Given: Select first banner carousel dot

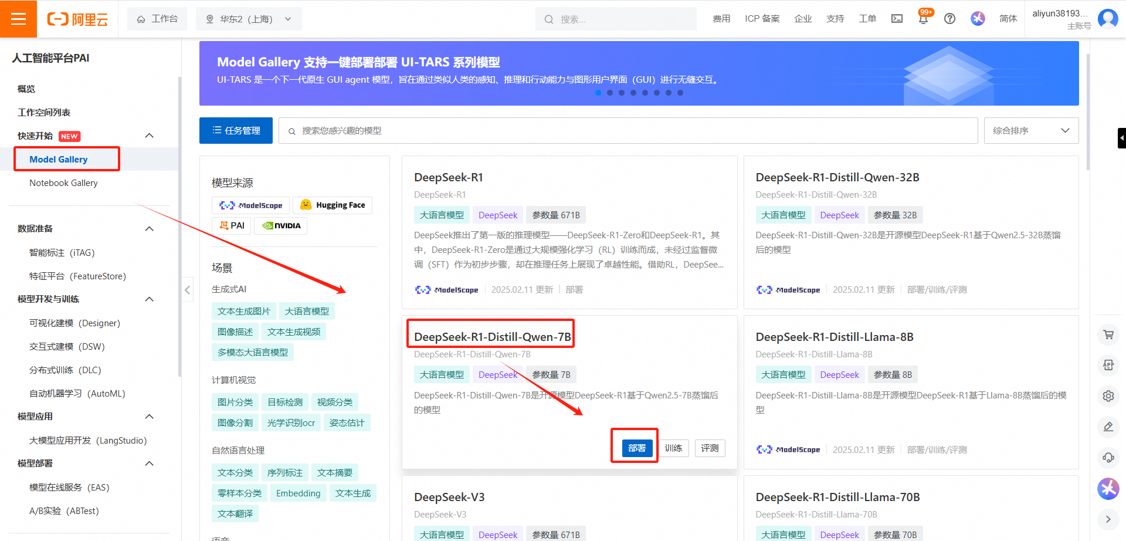Looking at the screenshot, I should (x=598, y=93).
